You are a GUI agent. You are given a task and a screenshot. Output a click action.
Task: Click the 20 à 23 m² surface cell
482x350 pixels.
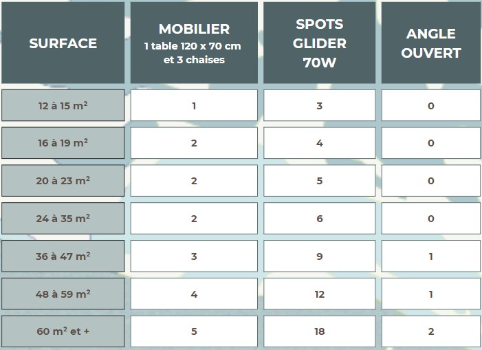click(63, 181)
